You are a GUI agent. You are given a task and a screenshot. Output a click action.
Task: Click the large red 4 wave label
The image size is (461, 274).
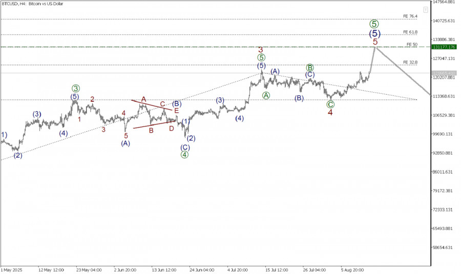[x=330, y=113]
